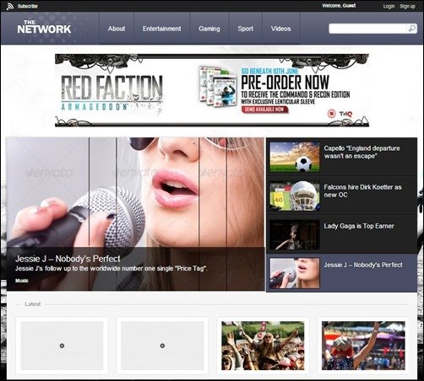Focus the search input field

[x=367, y=29]
